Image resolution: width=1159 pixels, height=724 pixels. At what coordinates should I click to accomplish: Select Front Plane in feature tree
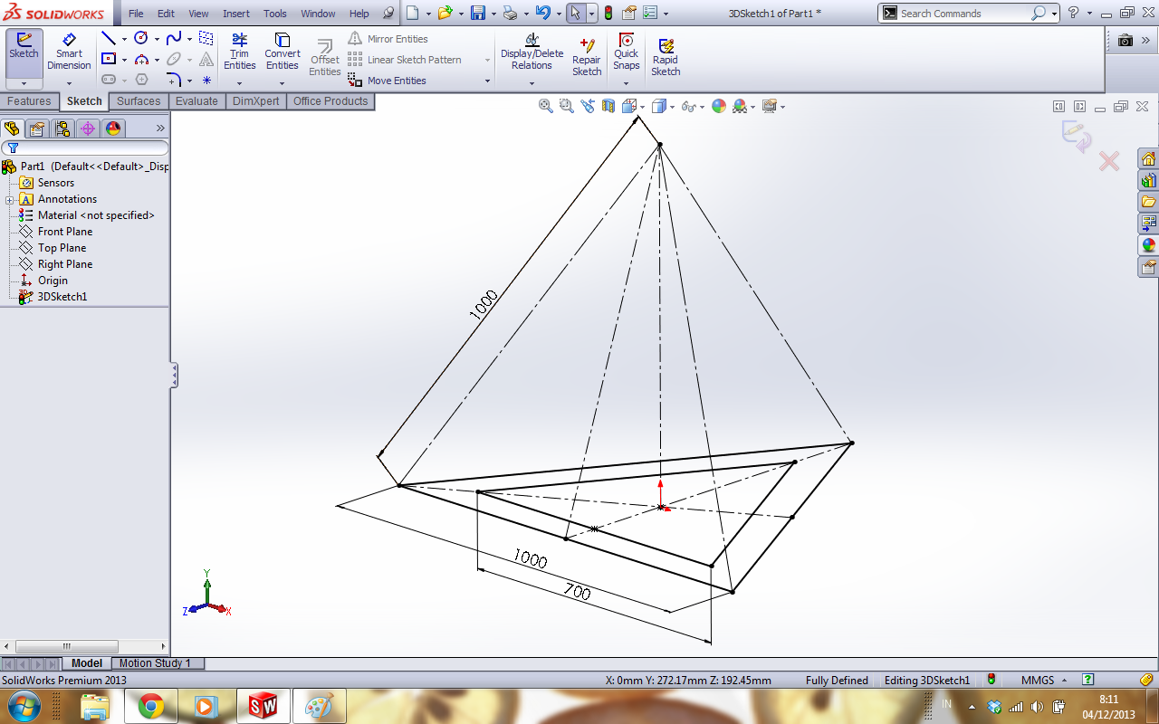coord(65,232)
